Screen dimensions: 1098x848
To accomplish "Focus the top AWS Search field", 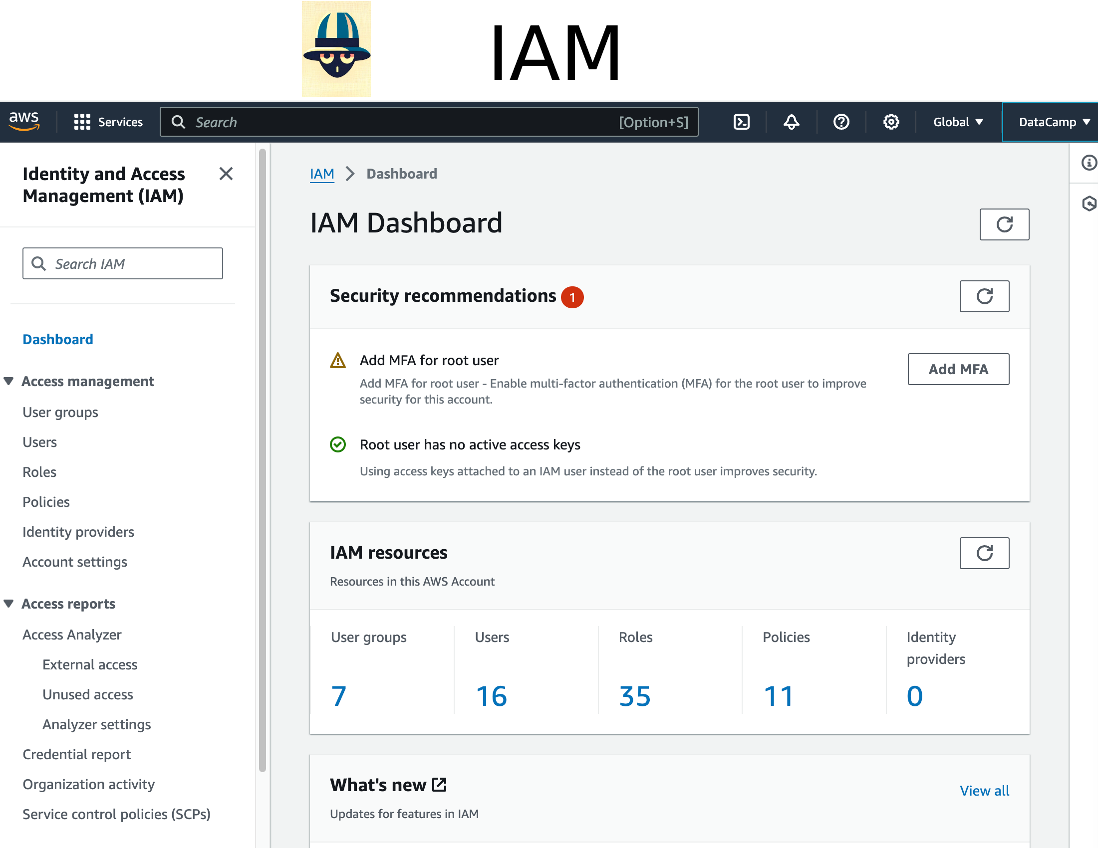I will (429, 122).
